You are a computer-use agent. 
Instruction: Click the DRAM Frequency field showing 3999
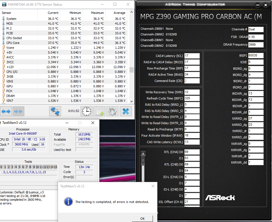click(x=256, y=45)
